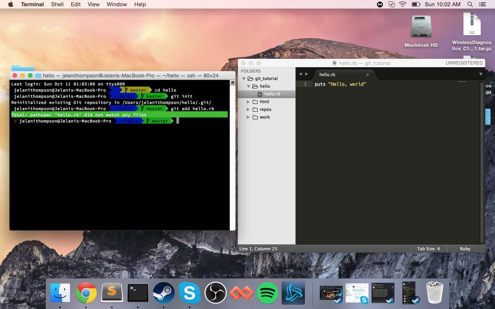This screenshot has width=495, height=309.
Task: Select the Macintosh HD desktop drive
Action: click(x=421, y=31)
